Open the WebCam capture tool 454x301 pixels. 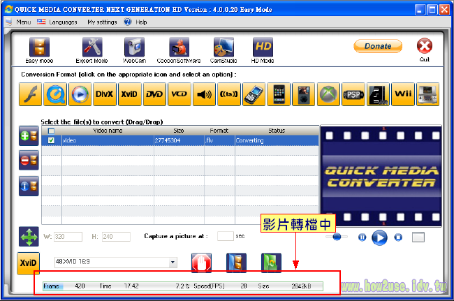(x=134, y=47)
